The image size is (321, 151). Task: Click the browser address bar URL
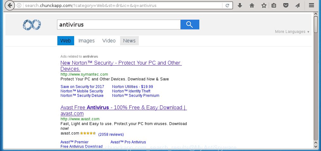[91, 5]
